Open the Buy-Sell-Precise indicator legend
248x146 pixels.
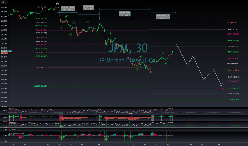(15, 130)
